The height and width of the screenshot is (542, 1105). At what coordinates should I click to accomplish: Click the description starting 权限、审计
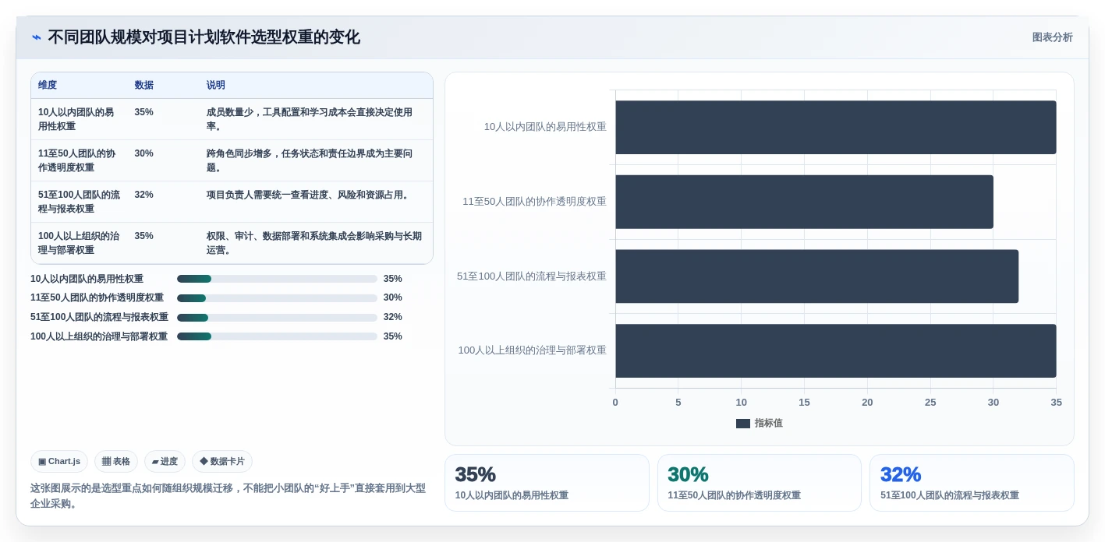click(x=314, y=243)
